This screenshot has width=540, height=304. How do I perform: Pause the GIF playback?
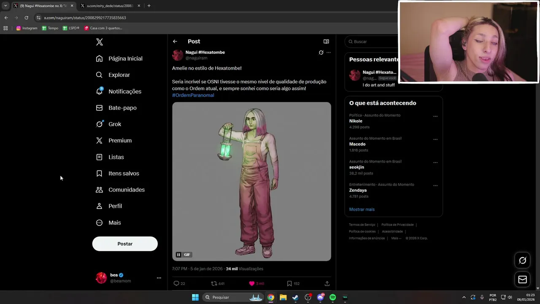coord(178,255)
